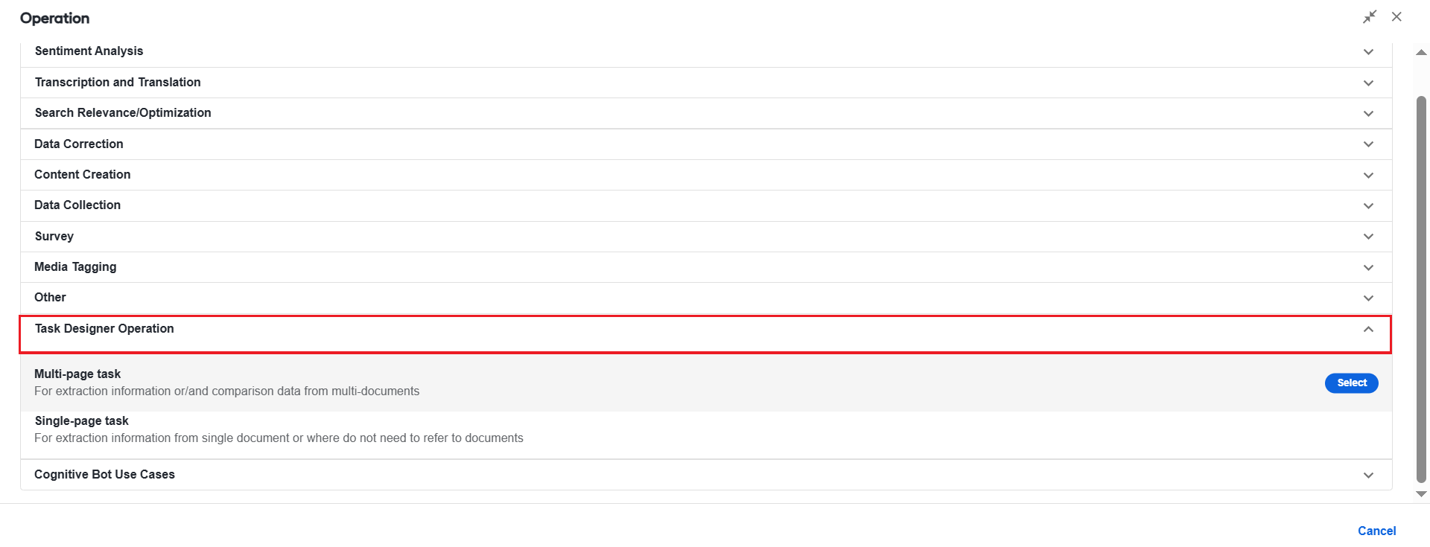This screenshot has width=1430, height=547.
Task: Click the Task Designer Operation header
Action: pyautogui.click(x=705, y=334)
